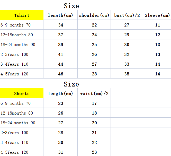This screenshot has height=156, width=171.
Task: Click the Tshirt length(cm) column header
Action: pyautogui.click(x=60, y=15)
